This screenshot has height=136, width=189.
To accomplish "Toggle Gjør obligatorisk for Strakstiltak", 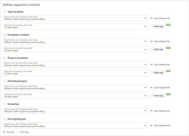I will 152,110.
